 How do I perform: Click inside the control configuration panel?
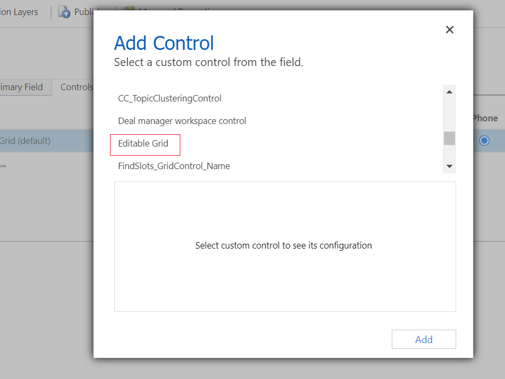285,246
